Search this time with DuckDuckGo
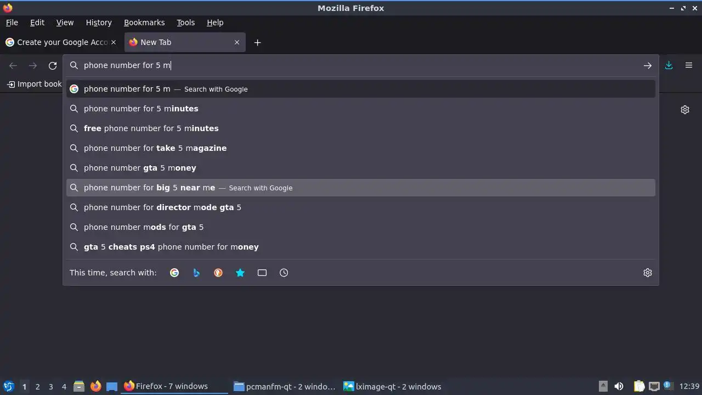The height and width of the screenshot is (395, 702). (218, 273)
